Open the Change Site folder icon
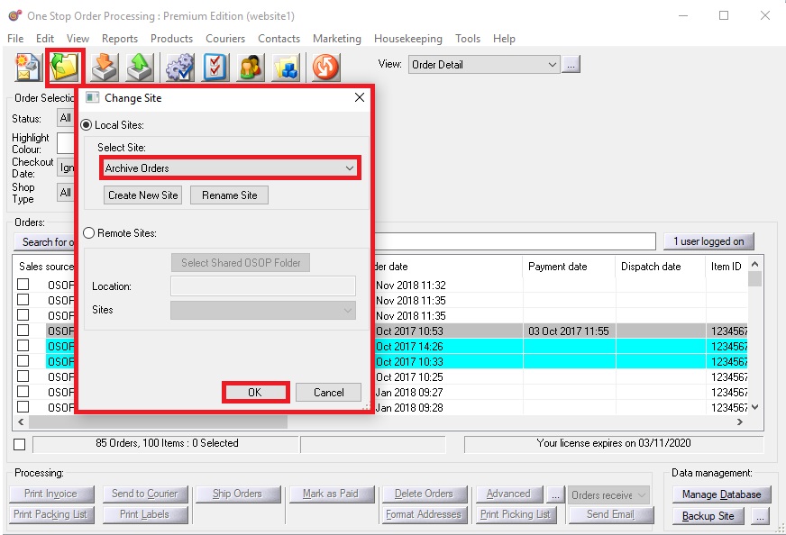This screenshot has height=535, width=786. coord(65,67)
